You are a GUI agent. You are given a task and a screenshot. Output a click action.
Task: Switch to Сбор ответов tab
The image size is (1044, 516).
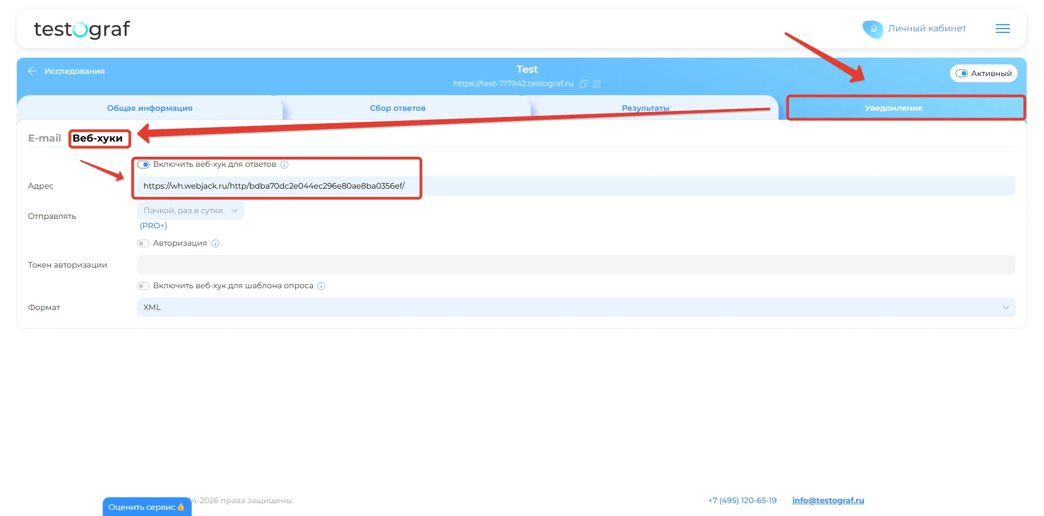coord(397,108)
